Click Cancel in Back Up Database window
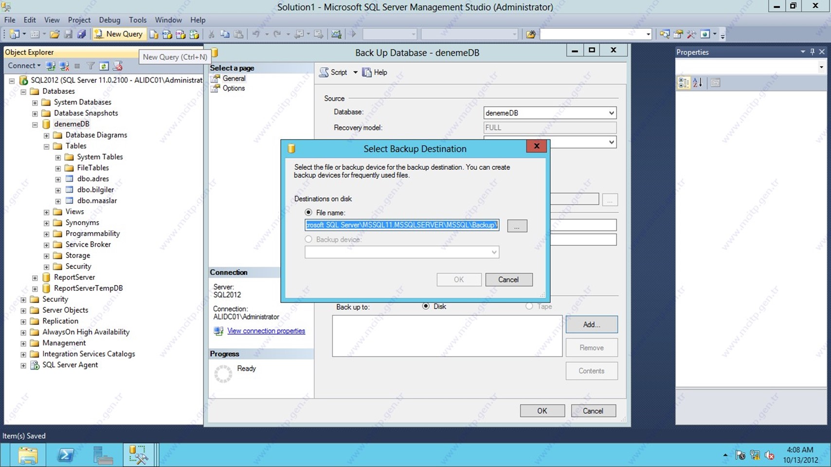 tap(593, 411)
